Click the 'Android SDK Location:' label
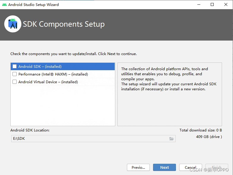233x175 pixels. click(30, 130)
